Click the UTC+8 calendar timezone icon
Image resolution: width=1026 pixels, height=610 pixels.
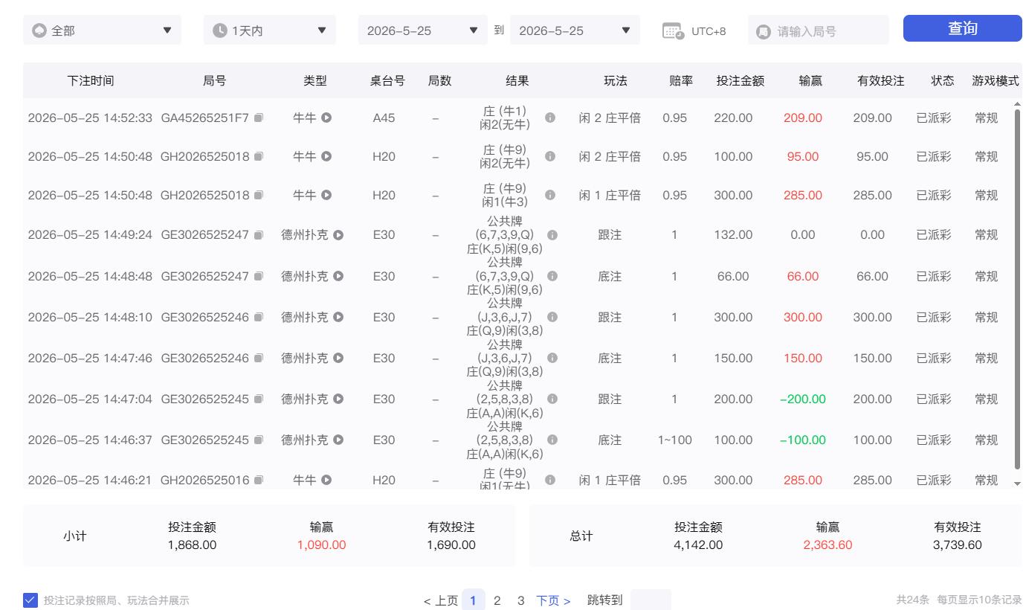pyautogui.click(x=673, y=31)
